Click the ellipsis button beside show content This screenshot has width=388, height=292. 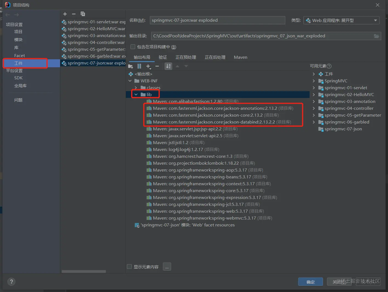point(167,267)
